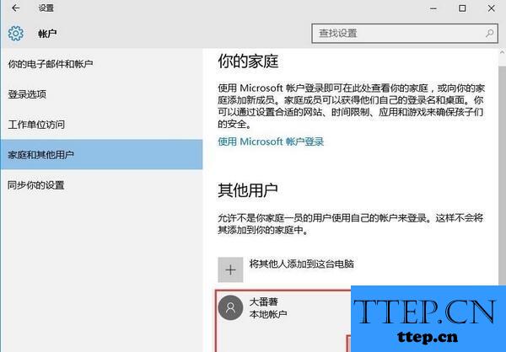
Task: Click the 设置 window title text
Action: coord(46,8)
